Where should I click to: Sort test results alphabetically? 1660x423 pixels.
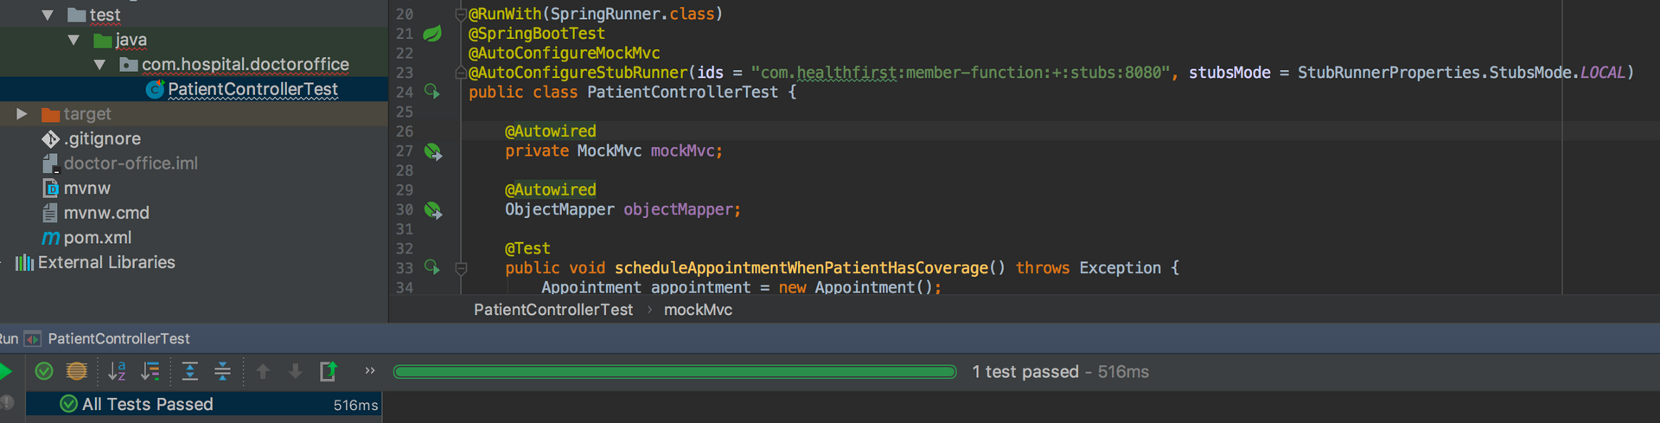click(x=117, y=371)
